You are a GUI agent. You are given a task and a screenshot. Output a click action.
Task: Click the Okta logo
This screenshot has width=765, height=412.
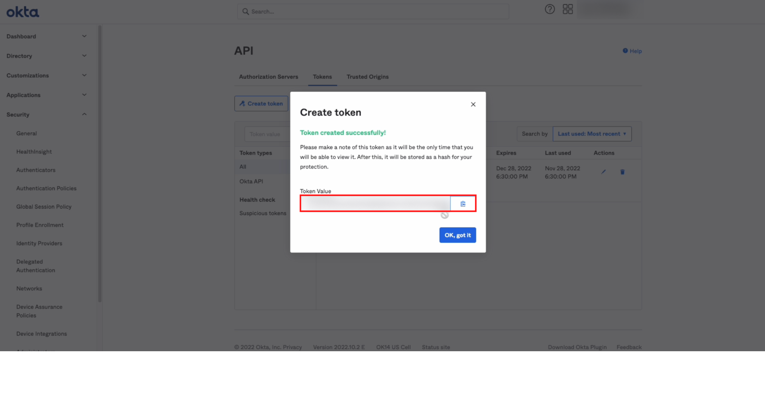click(23, 12)
